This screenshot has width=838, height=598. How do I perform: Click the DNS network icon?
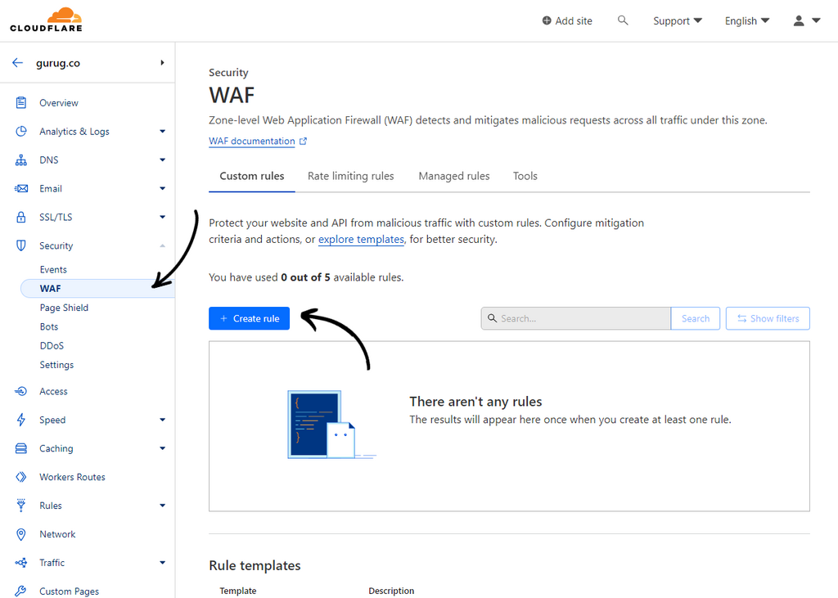coord(20,160)
